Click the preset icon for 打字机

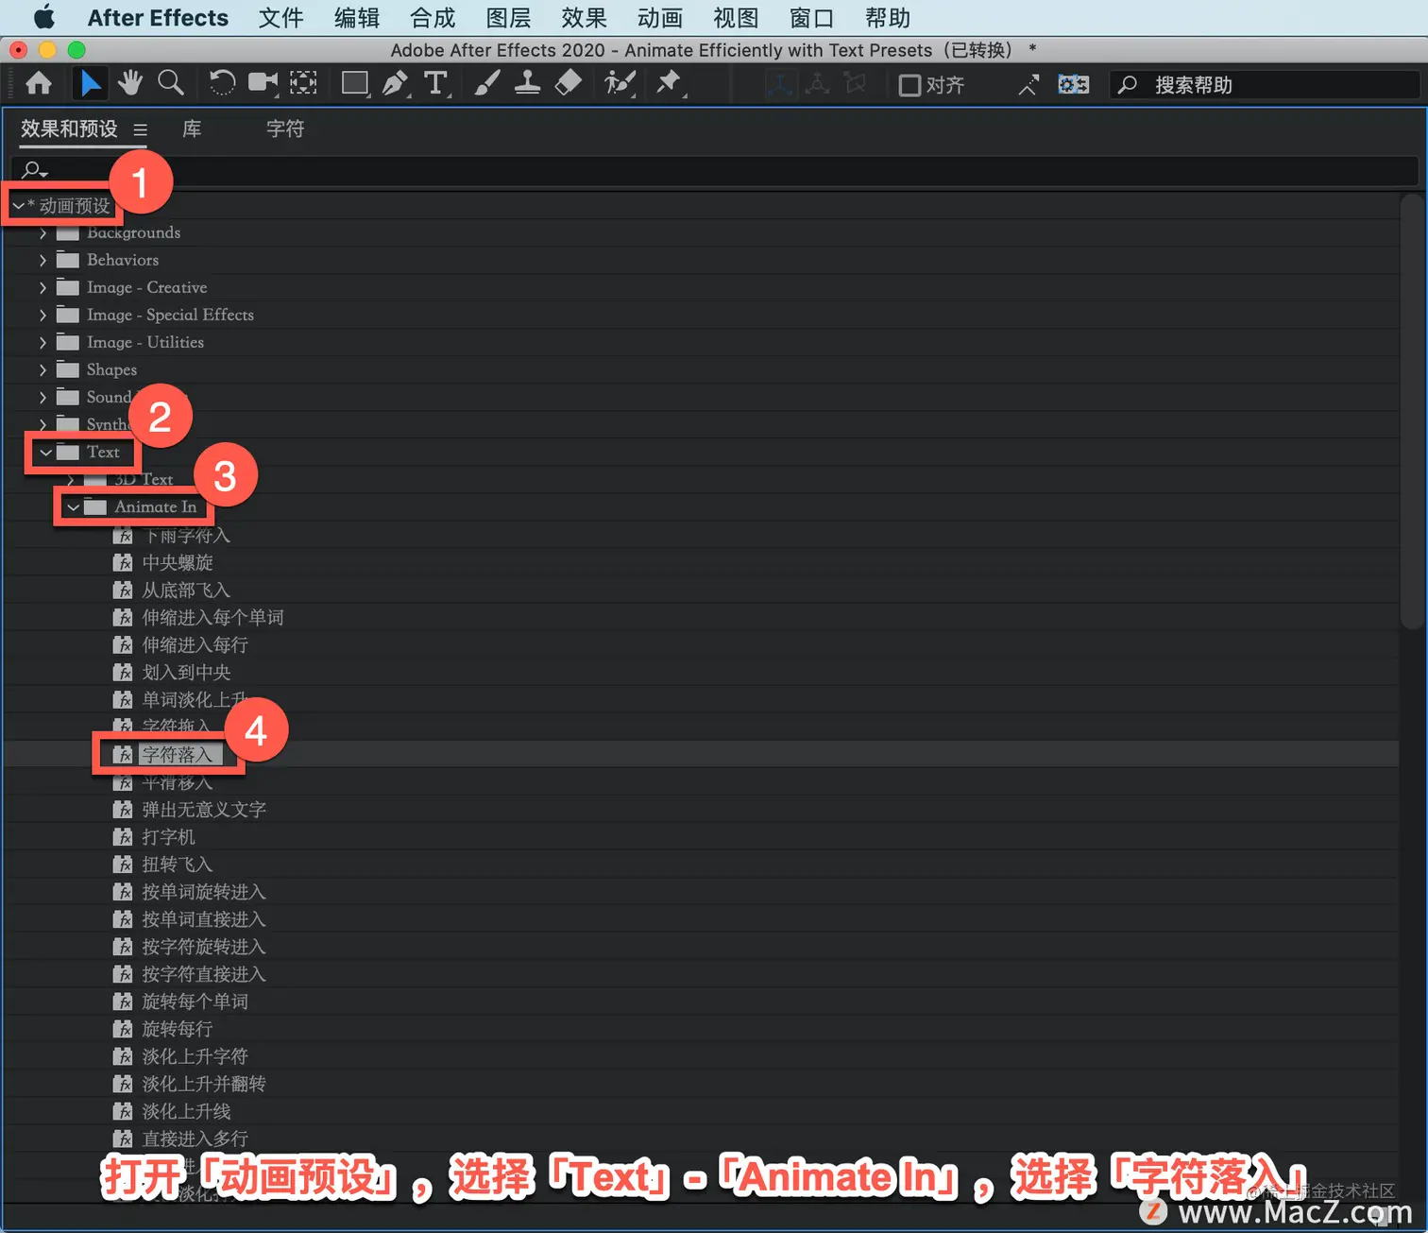pyautogui.click(x=123, y=837)
